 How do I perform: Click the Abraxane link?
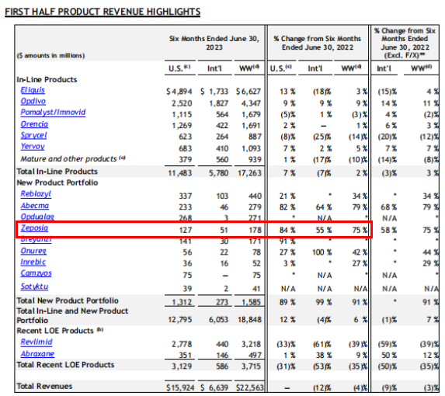pyautogui.click(x=37, y=354)
